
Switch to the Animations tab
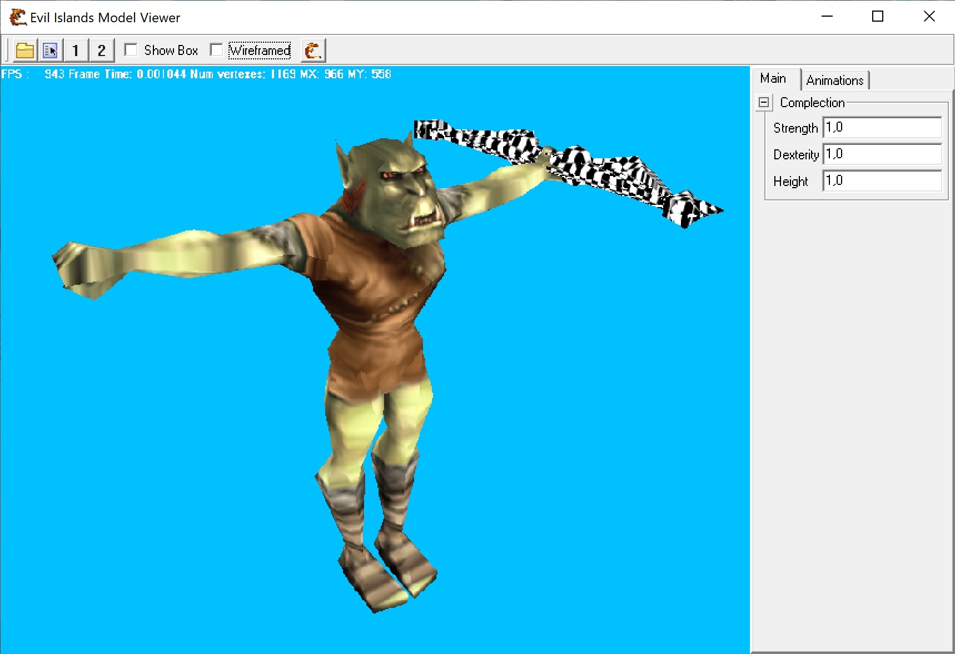[834, 81]
